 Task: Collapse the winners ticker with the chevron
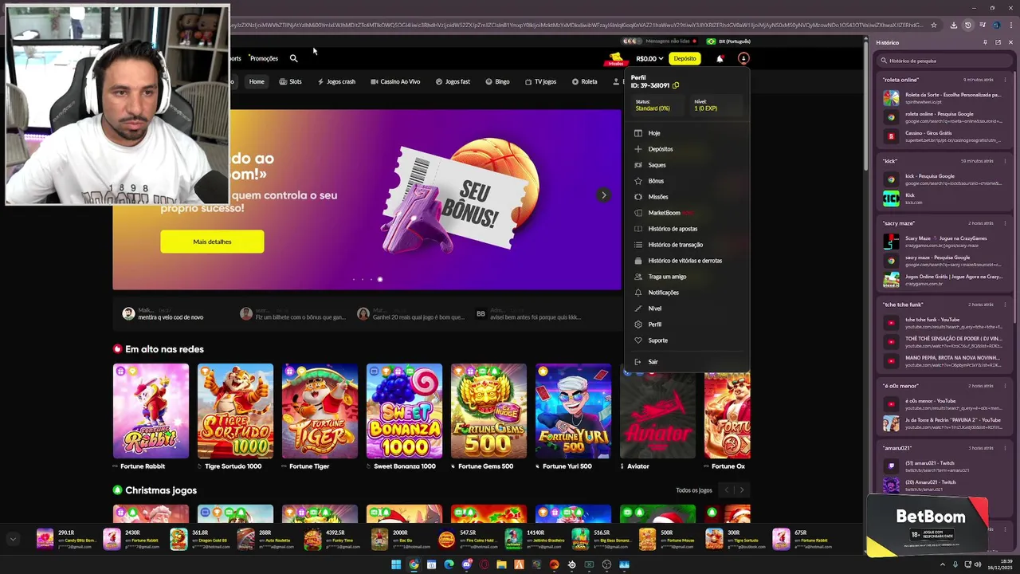pyautogui.click(x=13, y=540)
